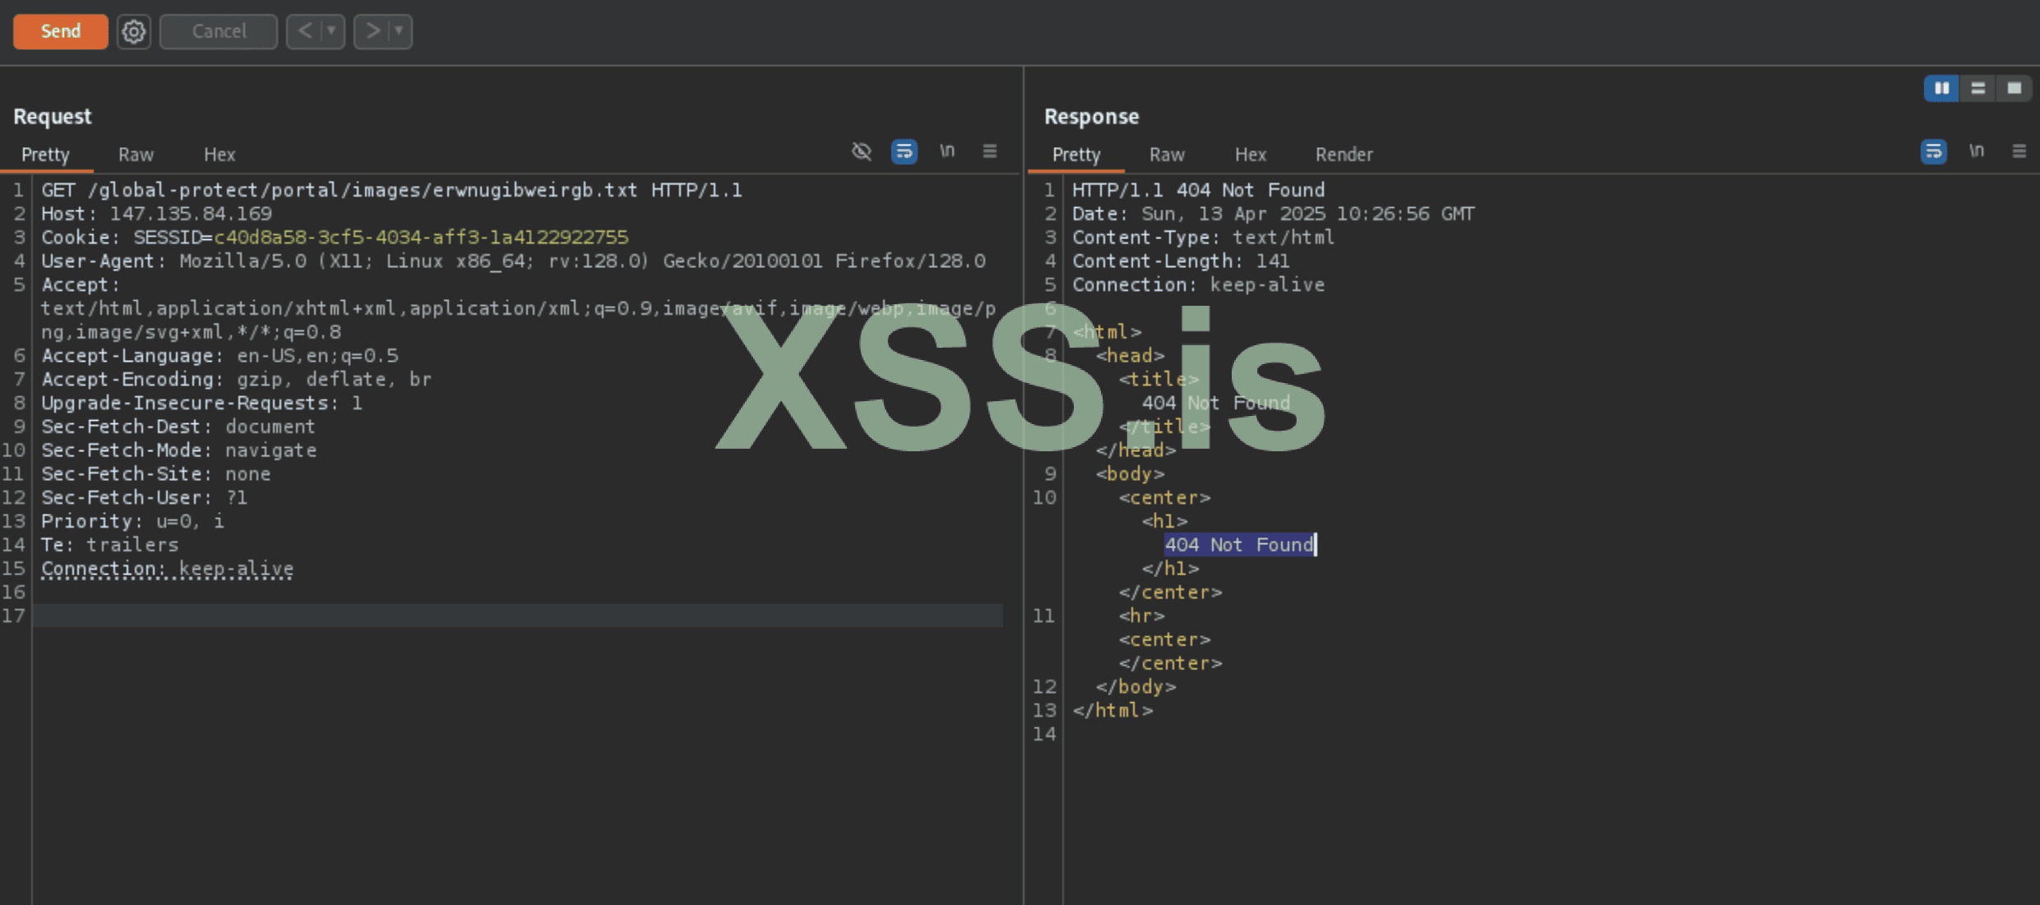Screen dimensions: 2040x905
Task: Switch to side-by-side split layout
Action: 1941,88
